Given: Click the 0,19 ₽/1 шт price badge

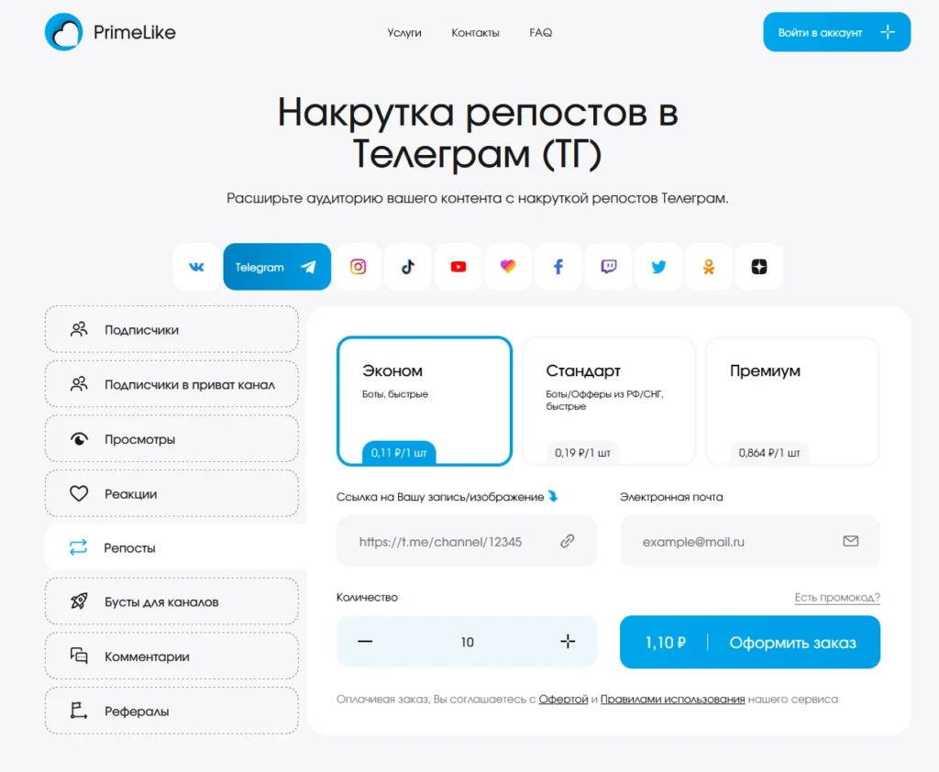Looking at the screenshot, I should click(582, 453).
